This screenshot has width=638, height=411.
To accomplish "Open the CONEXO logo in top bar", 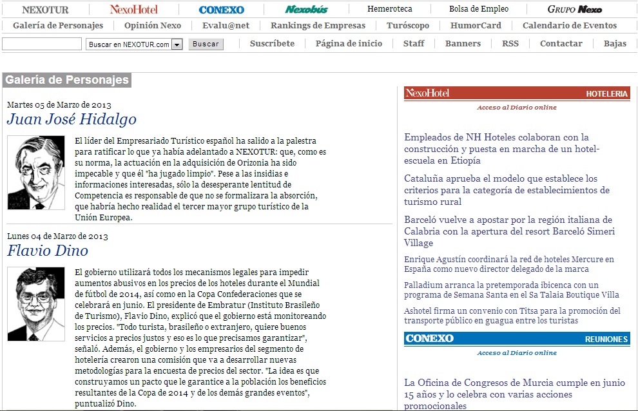I will pos(221,10).
